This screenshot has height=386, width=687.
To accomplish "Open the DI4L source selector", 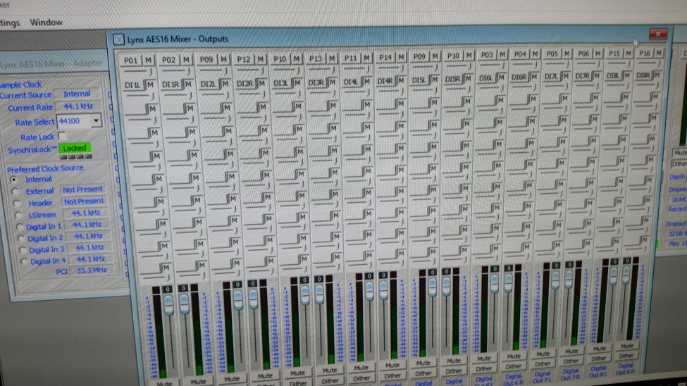I will coord(350,82).
